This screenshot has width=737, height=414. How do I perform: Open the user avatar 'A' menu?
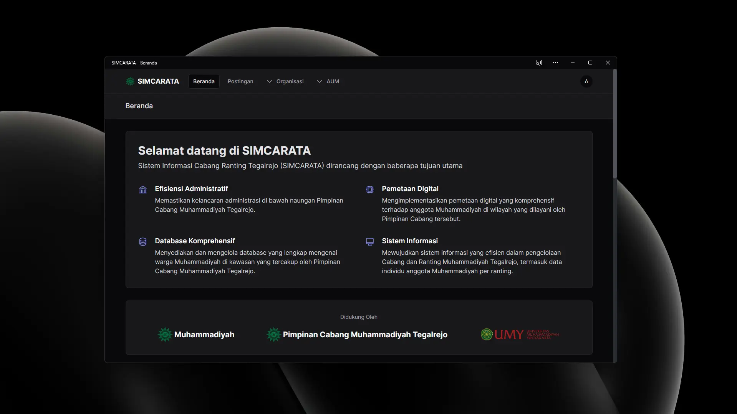(586, 81)
